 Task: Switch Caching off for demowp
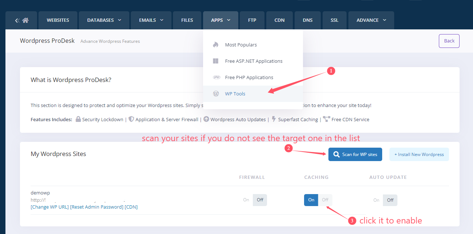click(x=325, y=200)
